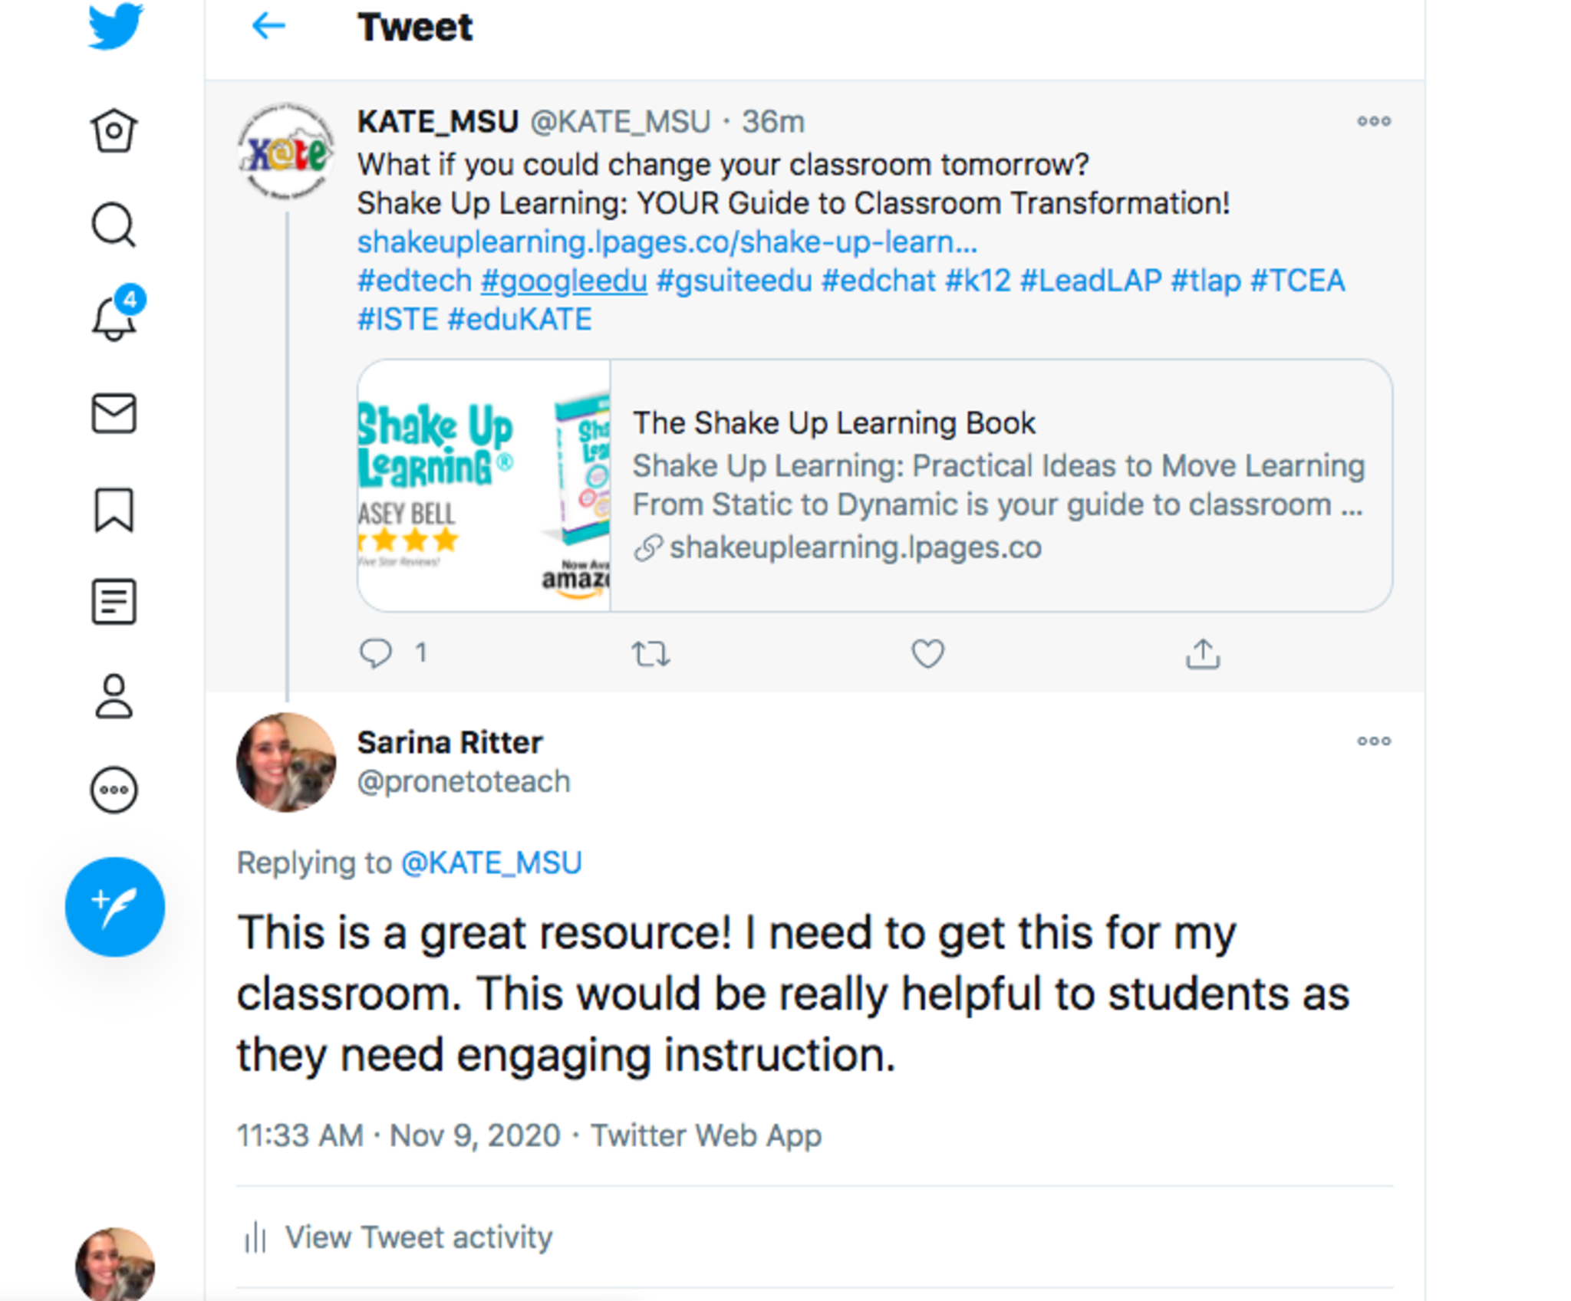
Task: Go to Home in the sidebar
Action: 114,131
